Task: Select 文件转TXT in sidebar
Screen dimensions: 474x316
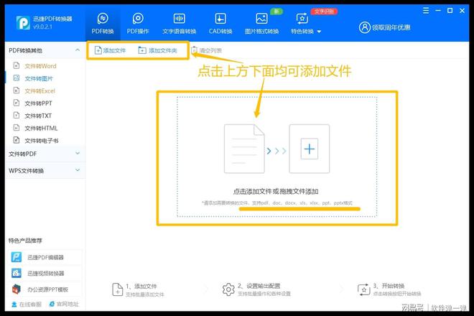Action: coord(38,116)
